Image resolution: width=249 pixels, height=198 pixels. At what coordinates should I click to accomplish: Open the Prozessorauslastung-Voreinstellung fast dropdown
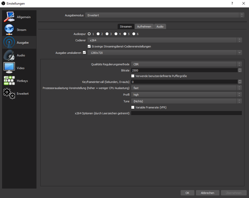[x=186, y=88]
